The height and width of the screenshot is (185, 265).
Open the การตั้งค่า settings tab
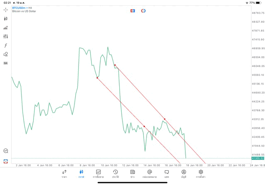(201, 173)
